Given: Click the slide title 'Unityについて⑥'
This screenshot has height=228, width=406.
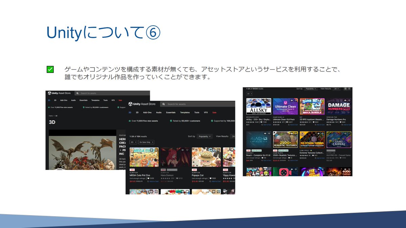Looking at the screenshot, I should [x=103, y=33].
